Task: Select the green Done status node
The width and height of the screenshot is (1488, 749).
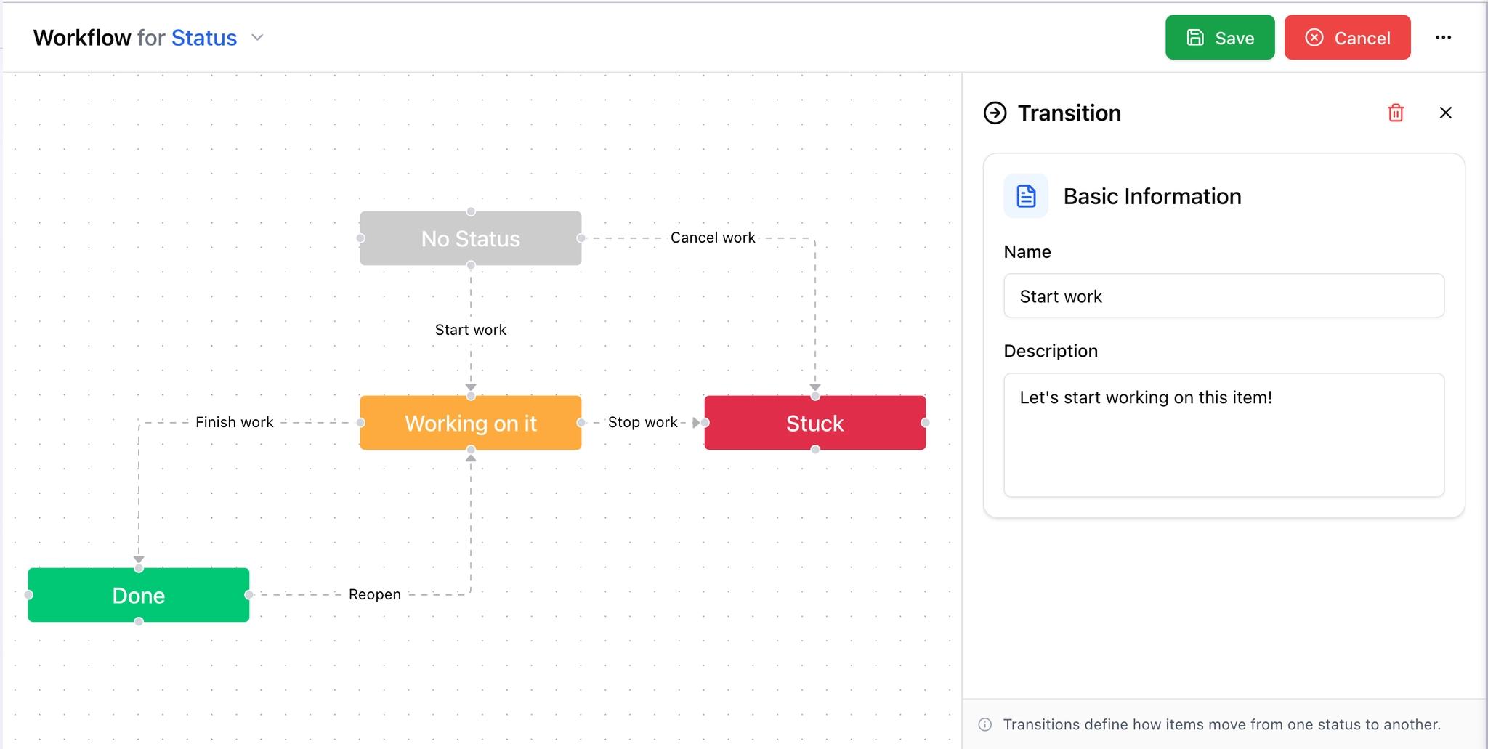Action: (x=139, y=595)
